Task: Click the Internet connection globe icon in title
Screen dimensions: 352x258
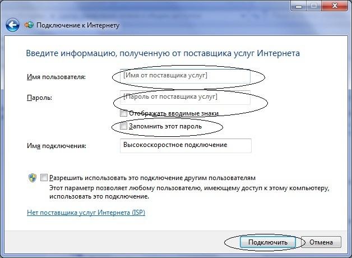Action: click(29, 25)
